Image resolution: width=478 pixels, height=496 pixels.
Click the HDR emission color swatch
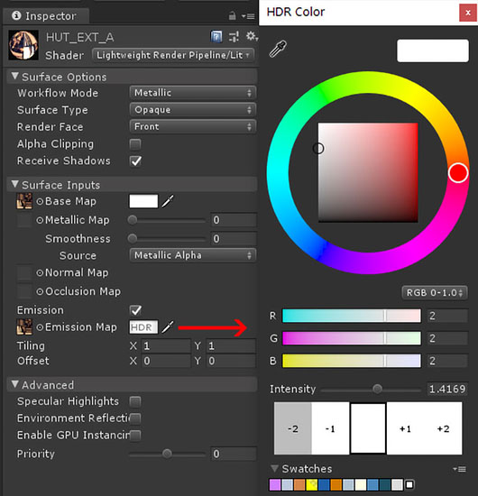coord(143,327)
